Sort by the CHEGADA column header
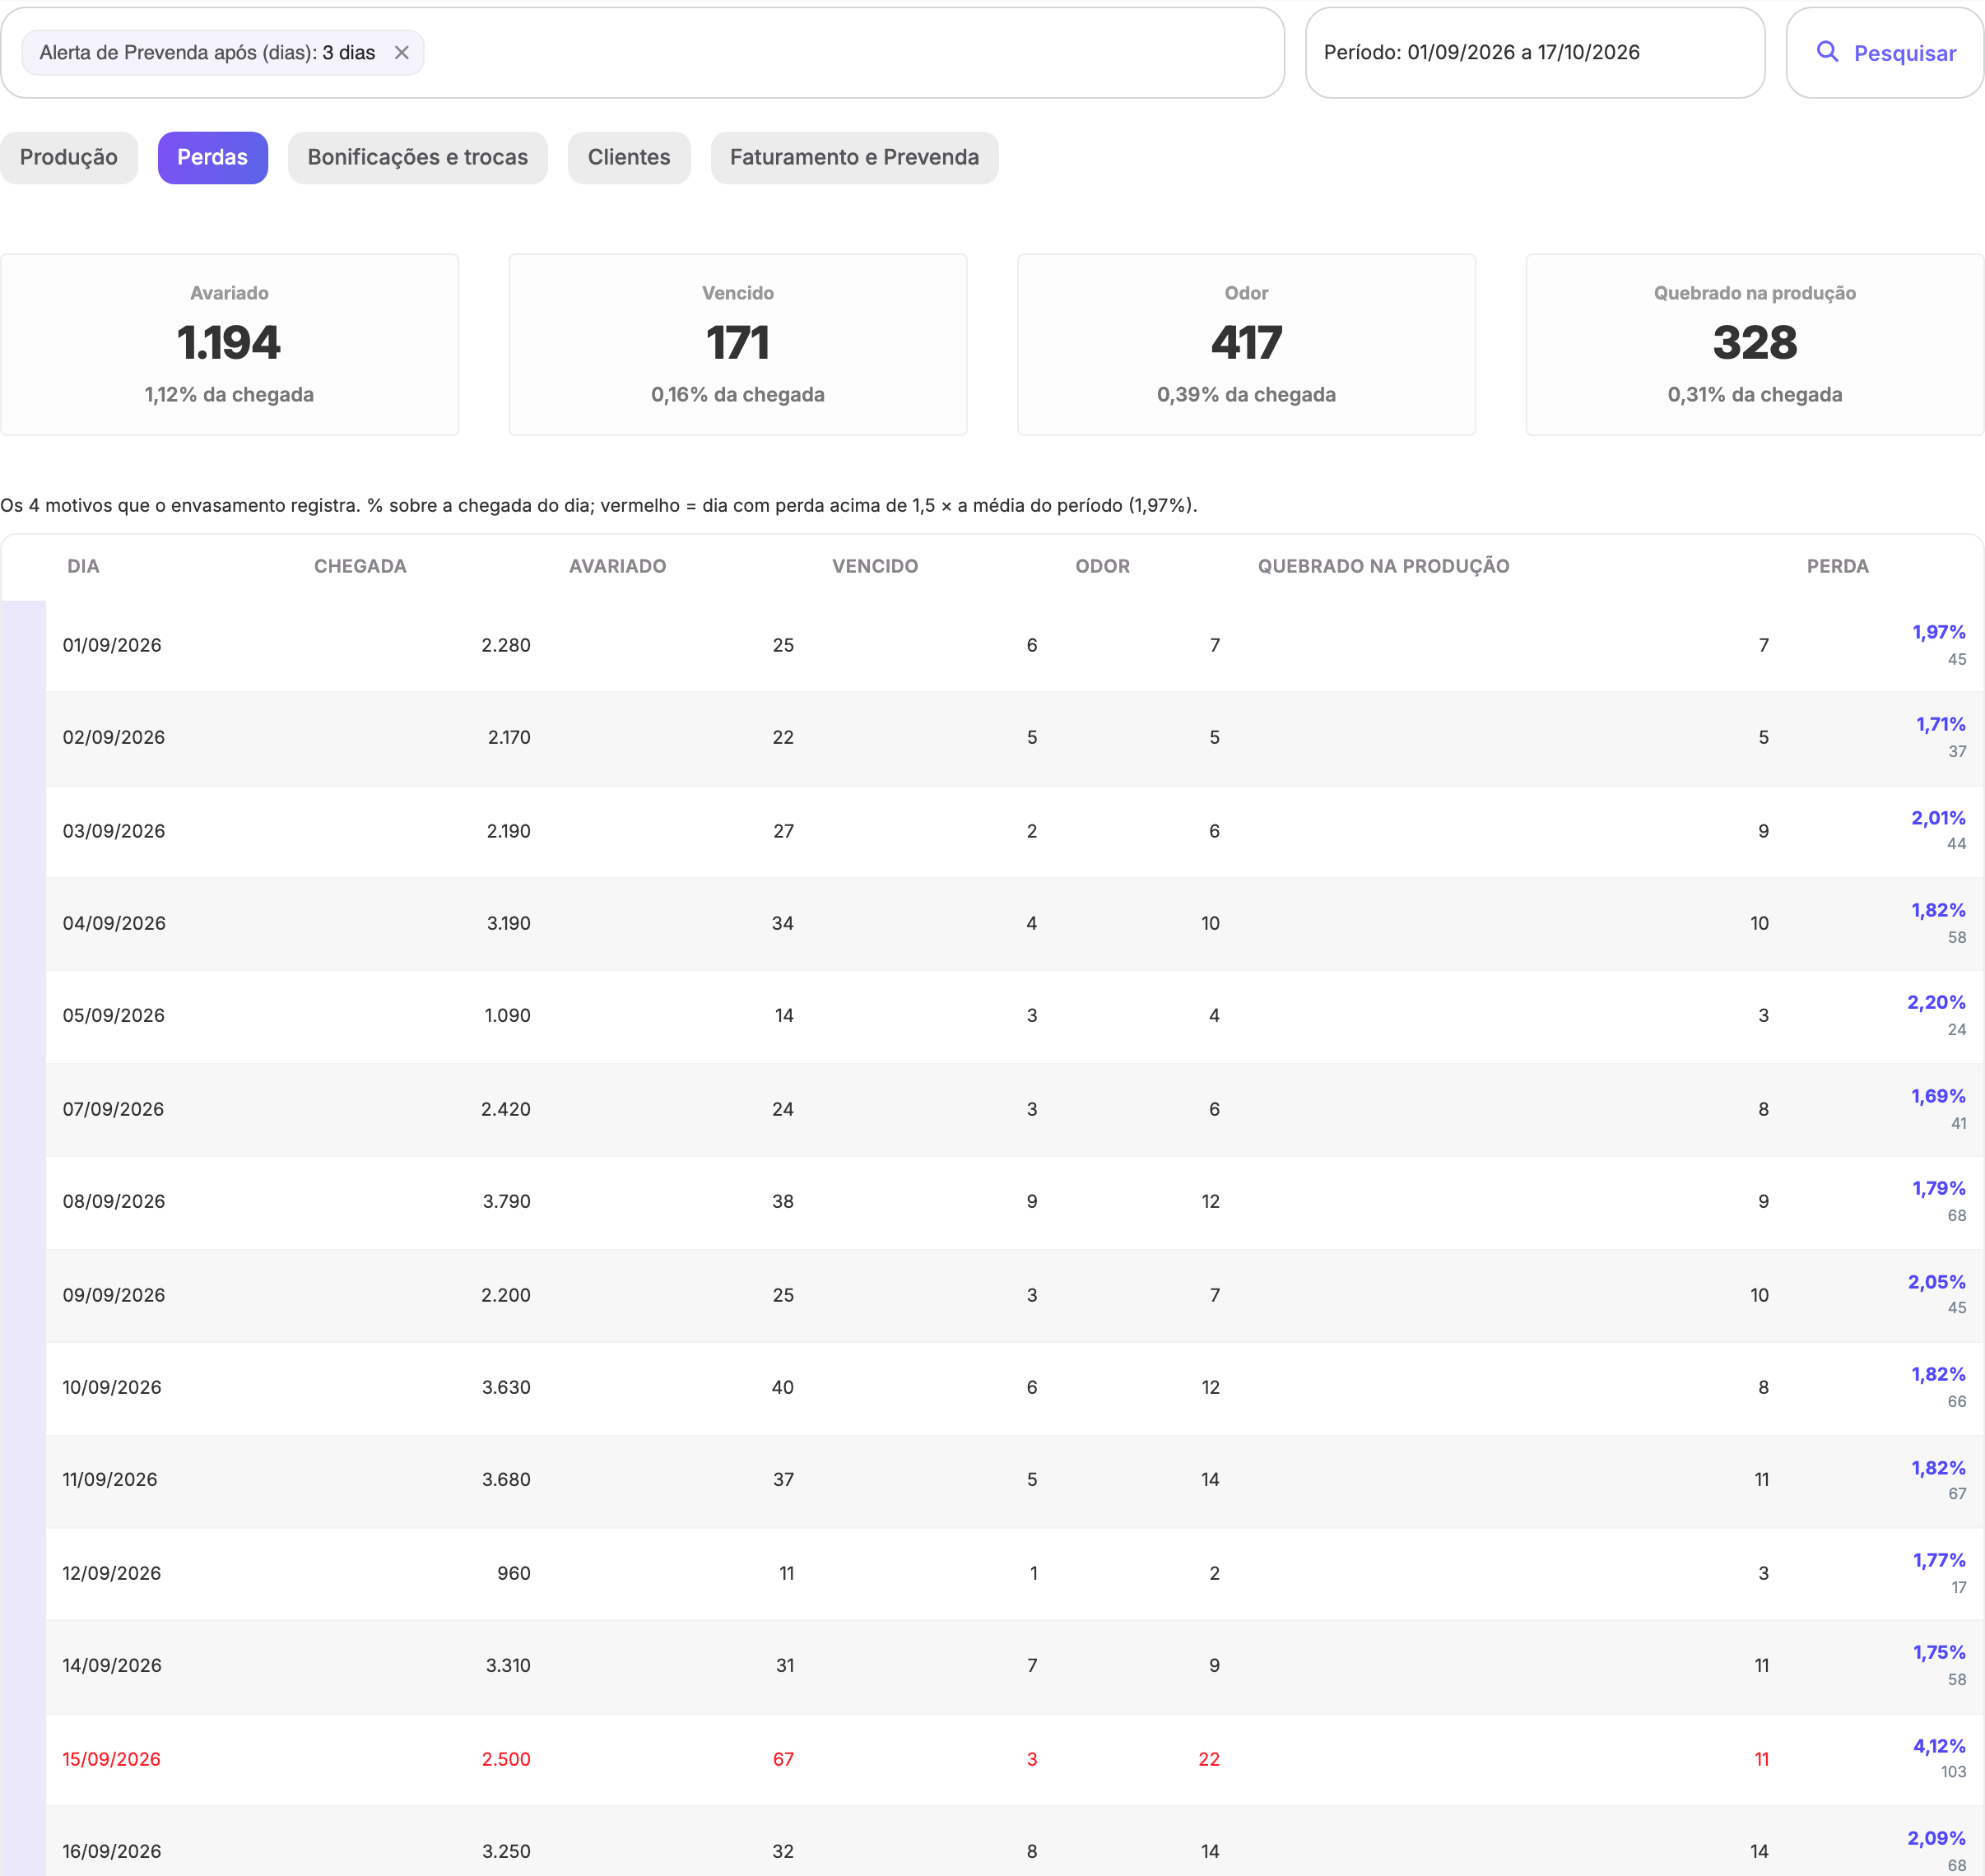Image resolution: width=1985 pixels, height=1876 pixels. [x=360, y=566]
